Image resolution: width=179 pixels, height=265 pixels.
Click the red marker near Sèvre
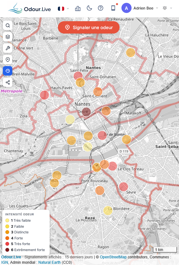pyautogui.click(x=124, y=187)
